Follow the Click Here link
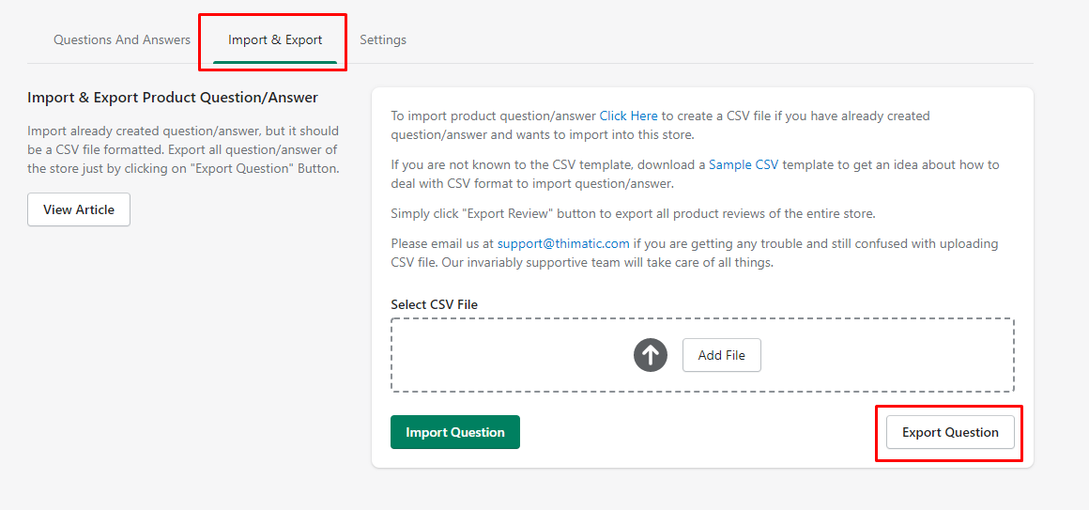Viewport: 1089px width, 510px height. (x=629, y=116)
